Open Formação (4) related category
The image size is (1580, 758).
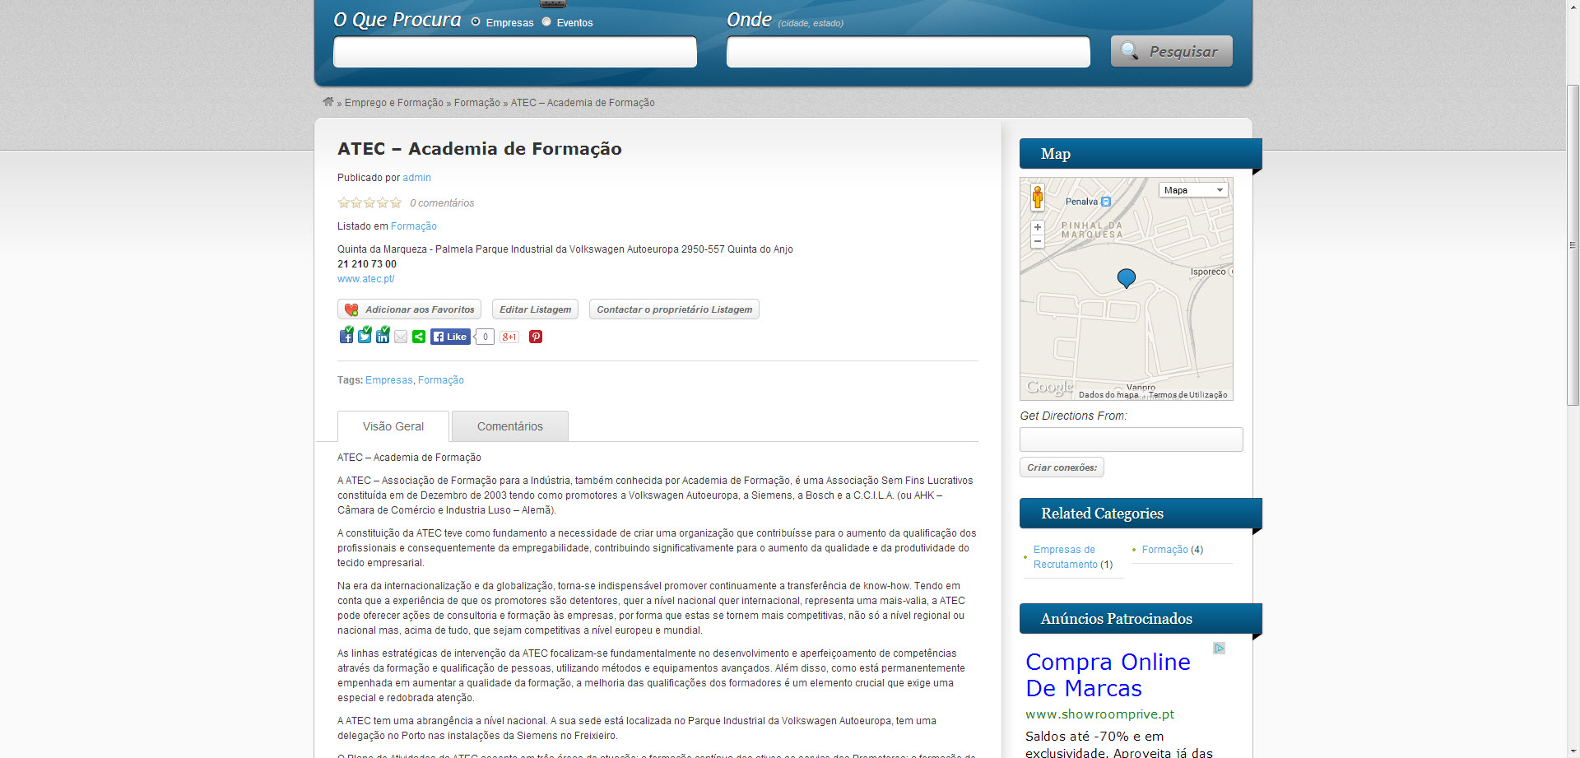1173,550
